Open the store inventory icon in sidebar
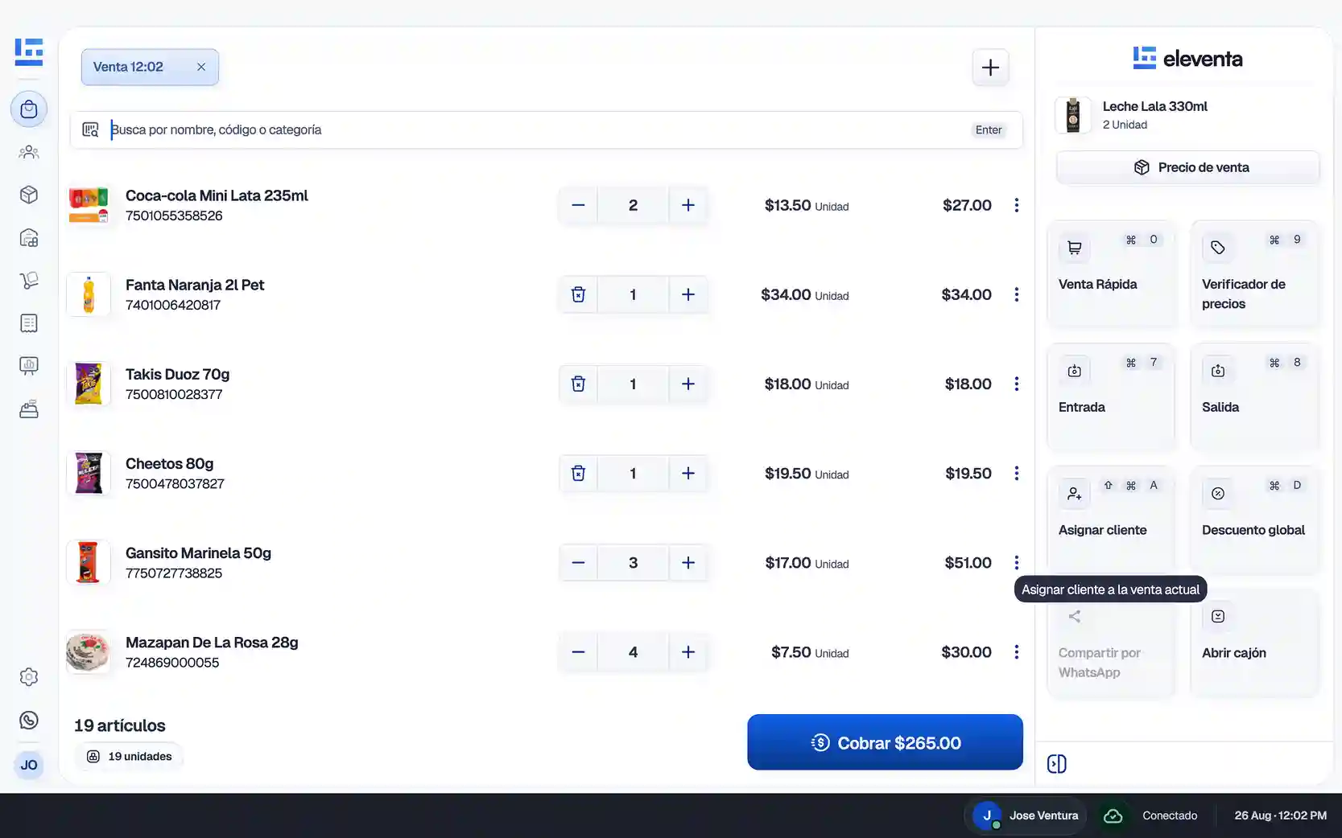This screenshot has width=1342, height=838. coord(29,238)
